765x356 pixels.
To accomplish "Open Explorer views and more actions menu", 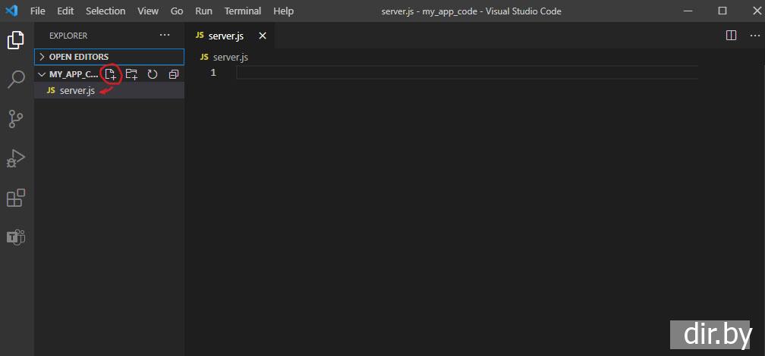I will click(165, 36).
